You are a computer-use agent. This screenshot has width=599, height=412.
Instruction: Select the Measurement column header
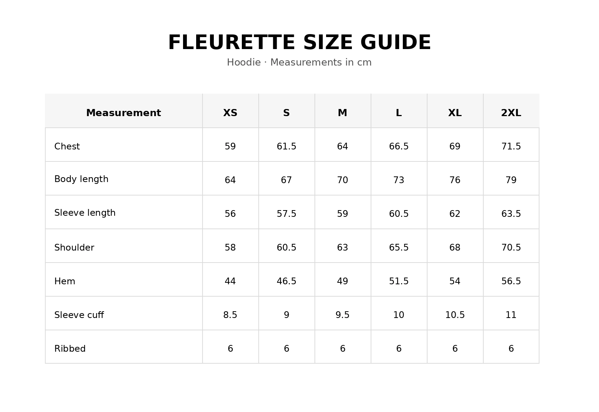[x=124, y=113]
